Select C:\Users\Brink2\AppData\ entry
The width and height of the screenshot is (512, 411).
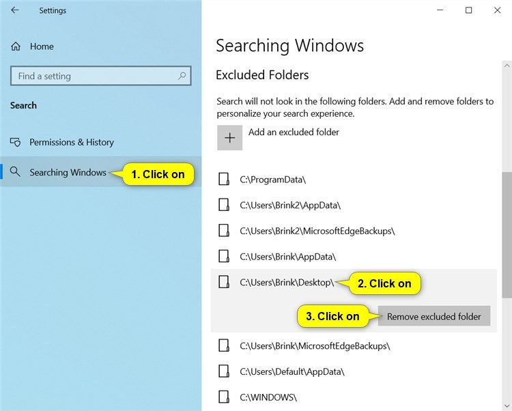click(x=354, y=205)
